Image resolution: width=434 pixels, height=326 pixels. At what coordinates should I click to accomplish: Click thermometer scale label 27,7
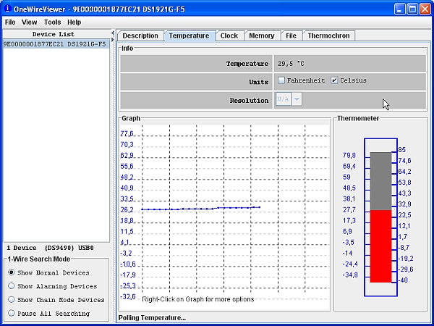(x=349, y=210)
